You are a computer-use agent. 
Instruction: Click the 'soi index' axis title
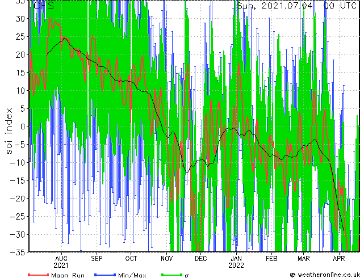pyautogui.click(x=9, y=130)
